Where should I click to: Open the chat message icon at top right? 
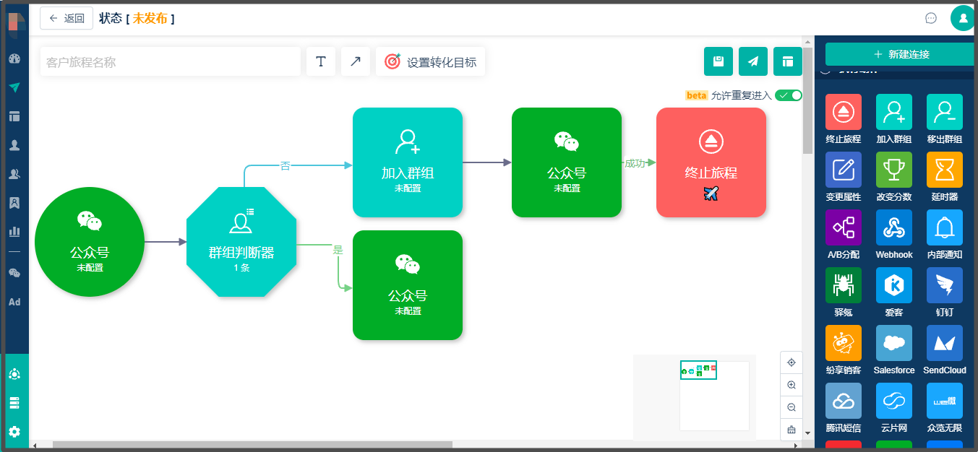pos(931,18)
